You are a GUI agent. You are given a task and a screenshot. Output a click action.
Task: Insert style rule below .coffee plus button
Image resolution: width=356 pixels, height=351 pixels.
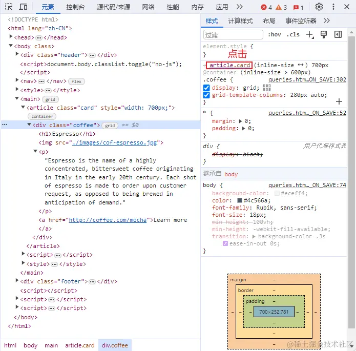tap(339, 101)
